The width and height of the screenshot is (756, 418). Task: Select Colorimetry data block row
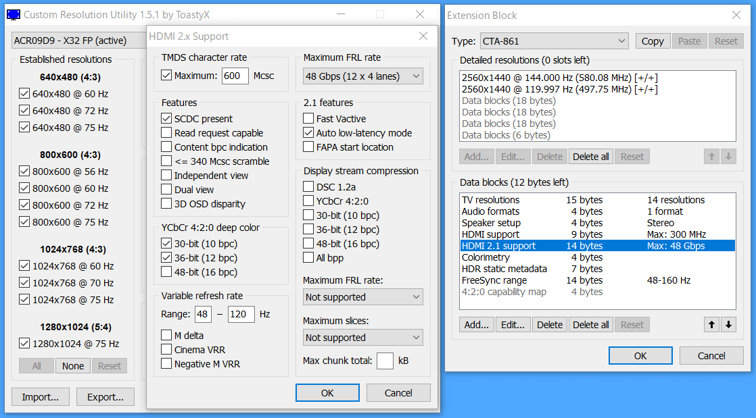click(597, 257)
